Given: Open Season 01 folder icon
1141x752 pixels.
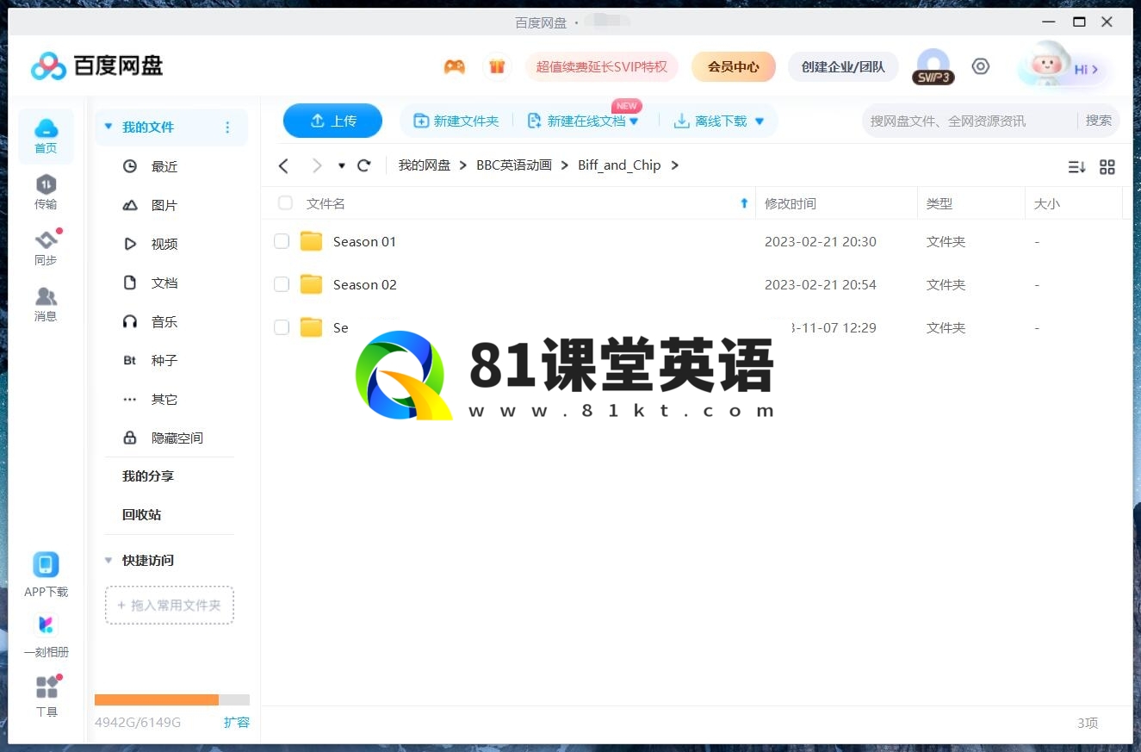Looking at the screenshot, I should (311, 241).
